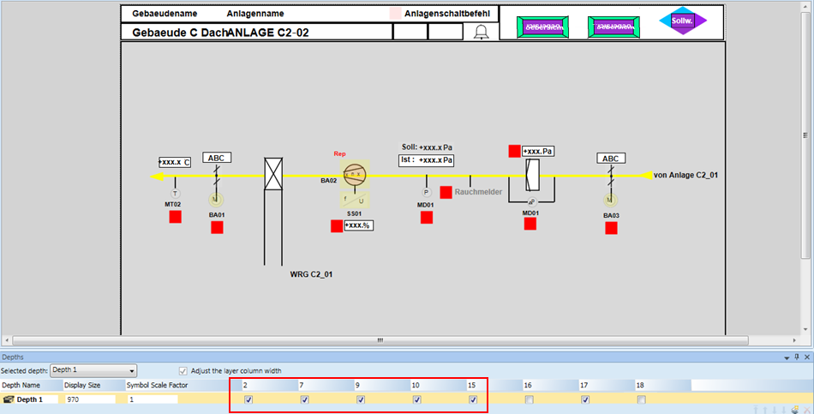814x414 pixels.
Task: Enable layer 16 checkbox for Depth 1
Action: coord(529,399)
